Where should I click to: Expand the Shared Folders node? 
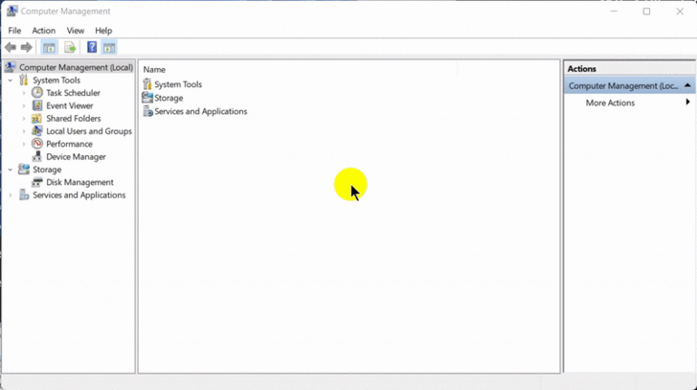24,119
